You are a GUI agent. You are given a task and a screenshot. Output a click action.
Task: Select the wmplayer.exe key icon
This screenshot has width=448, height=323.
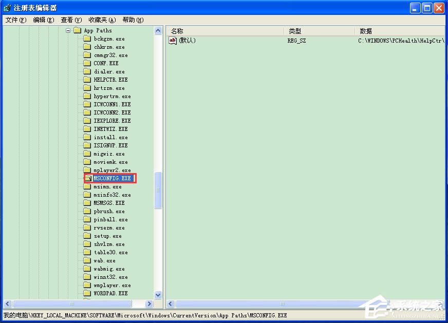coord(88,285)
